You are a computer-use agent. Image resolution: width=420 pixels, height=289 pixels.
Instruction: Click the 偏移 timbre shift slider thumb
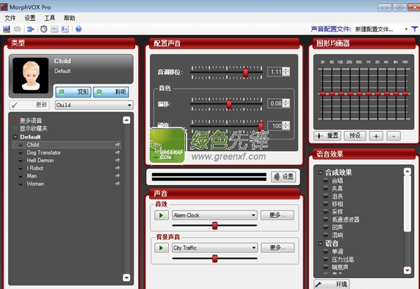(x=229, y=104)
